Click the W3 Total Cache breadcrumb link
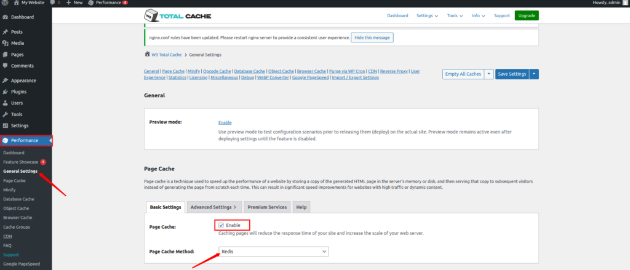This screenshot has height=270, width=630. (166, 55)
